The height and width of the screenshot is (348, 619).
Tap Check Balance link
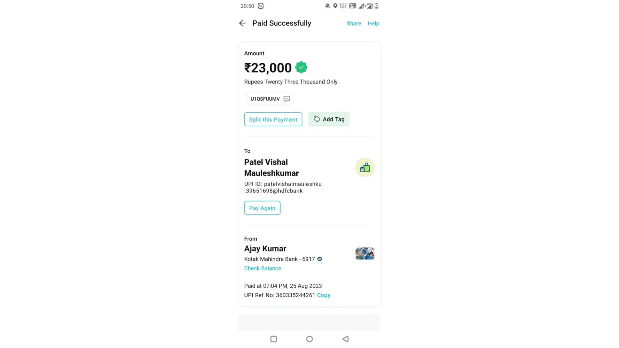click(x=263, y=268)
